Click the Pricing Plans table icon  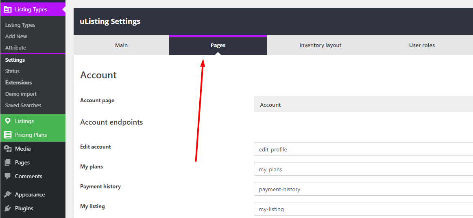(x=8, y=135)
